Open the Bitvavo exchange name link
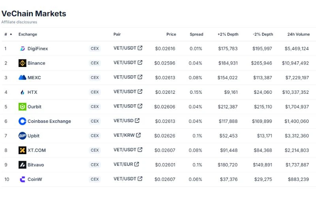This screenshot has height=197, width=316. pyautogui.click(x=36, y=165)
